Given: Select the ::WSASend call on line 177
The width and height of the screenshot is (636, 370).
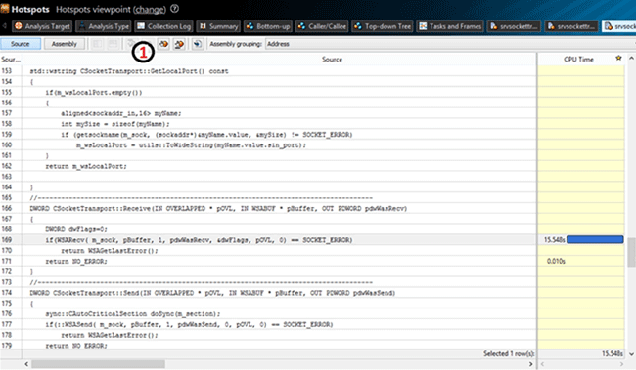Looking at the screenshot, I should tap(189, 324).
